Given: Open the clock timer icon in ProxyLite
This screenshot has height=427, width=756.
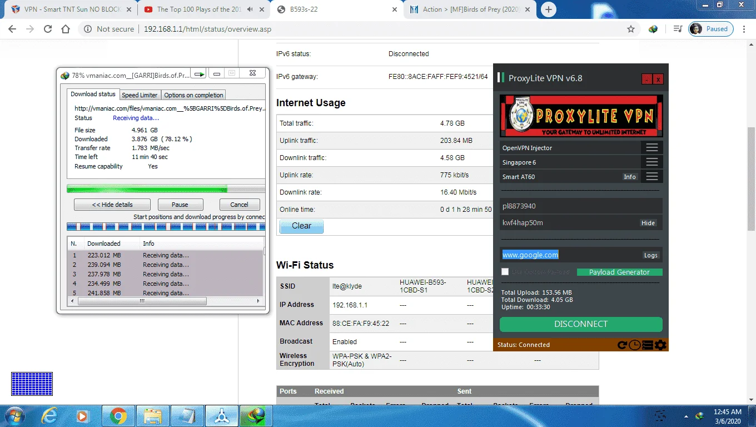Looking at the screenshot, I should coord(635,345).
